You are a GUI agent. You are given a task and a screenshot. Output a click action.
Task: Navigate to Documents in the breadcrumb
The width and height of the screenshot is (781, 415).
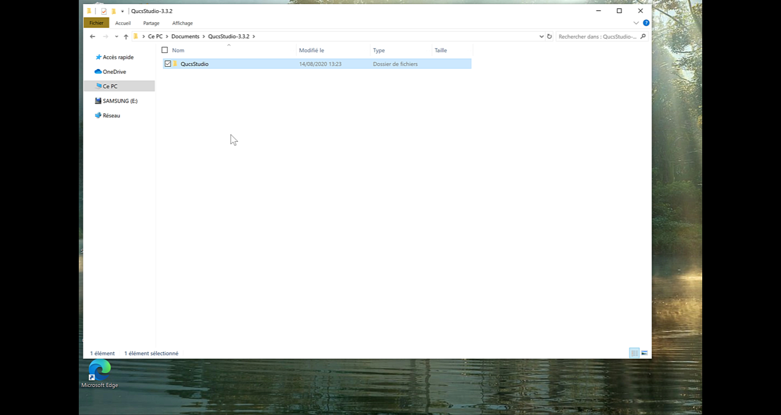186,36
